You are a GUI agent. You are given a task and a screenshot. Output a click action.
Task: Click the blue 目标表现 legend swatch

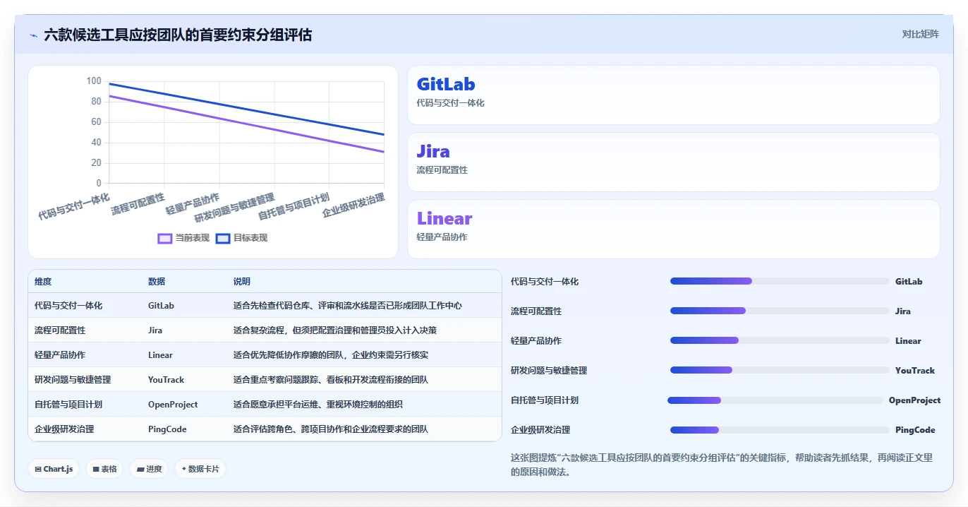(x=223, y=238)
